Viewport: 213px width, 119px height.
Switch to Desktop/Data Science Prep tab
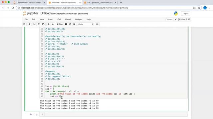pyautogui.click(x=29, y=3)
